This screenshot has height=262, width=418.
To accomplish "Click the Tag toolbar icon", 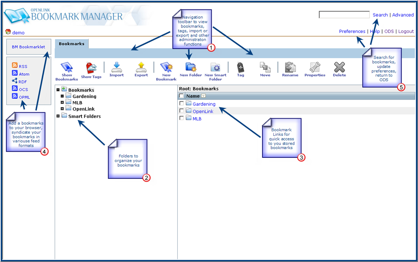I will 240,67.
